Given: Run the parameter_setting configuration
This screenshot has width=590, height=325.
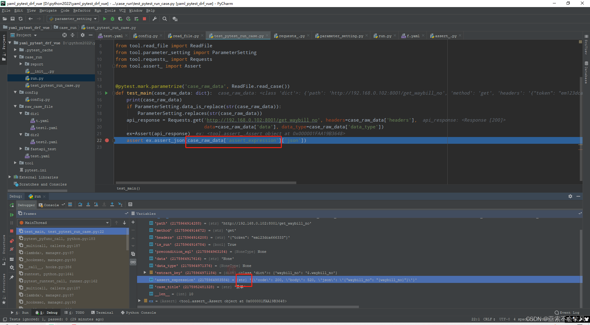Looking at the screenshot, I should point(104,19).
